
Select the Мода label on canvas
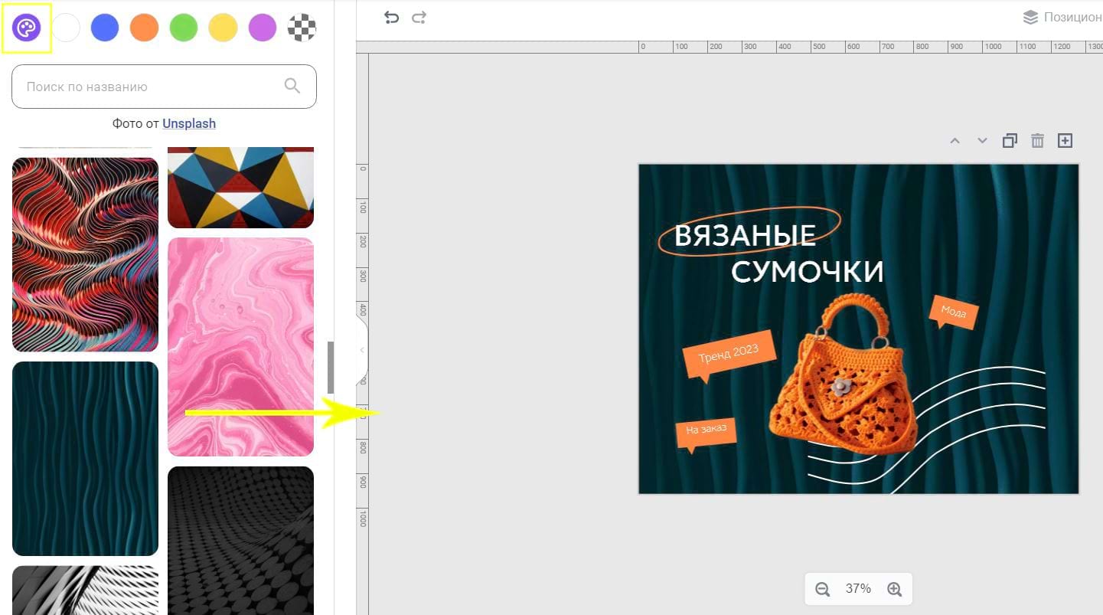click(953, 312)
